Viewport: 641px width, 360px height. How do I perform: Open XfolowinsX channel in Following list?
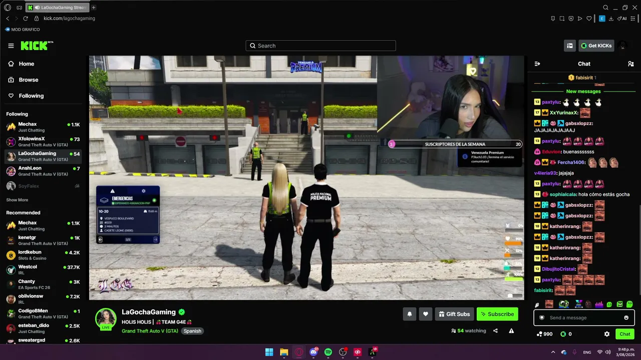(43, 141)
